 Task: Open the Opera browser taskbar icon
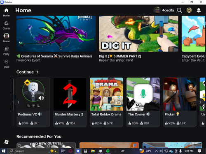[70, 151]
